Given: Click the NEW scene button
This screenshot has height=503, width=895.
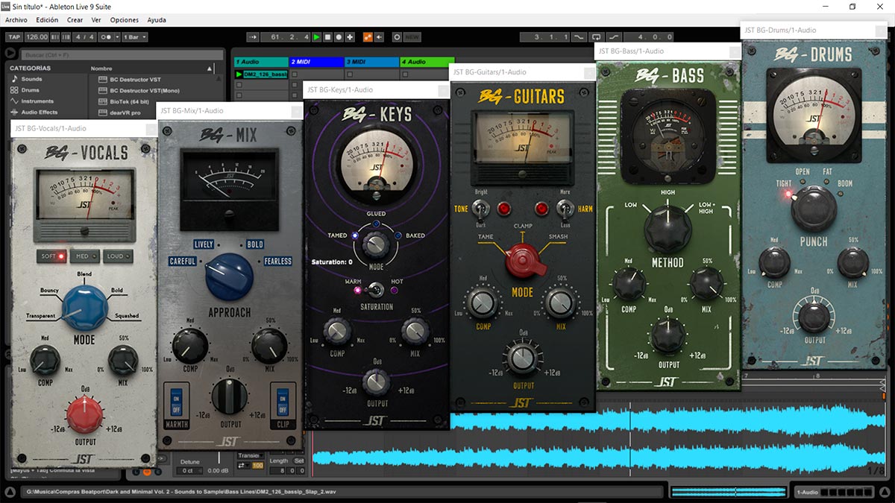Looking at the screenshot, I should (x=412, y=37).
